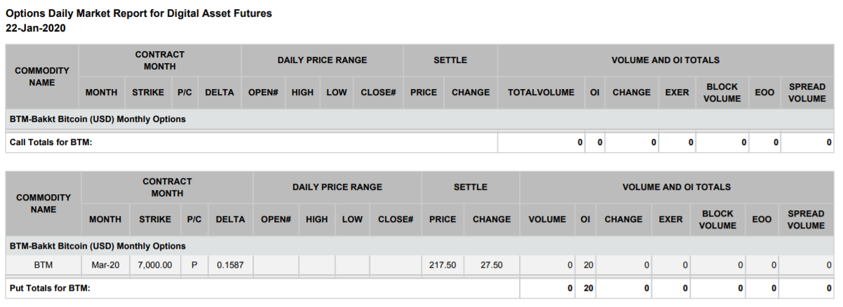Click the OI value 20 in the Mar-20 row

[586, 265]
